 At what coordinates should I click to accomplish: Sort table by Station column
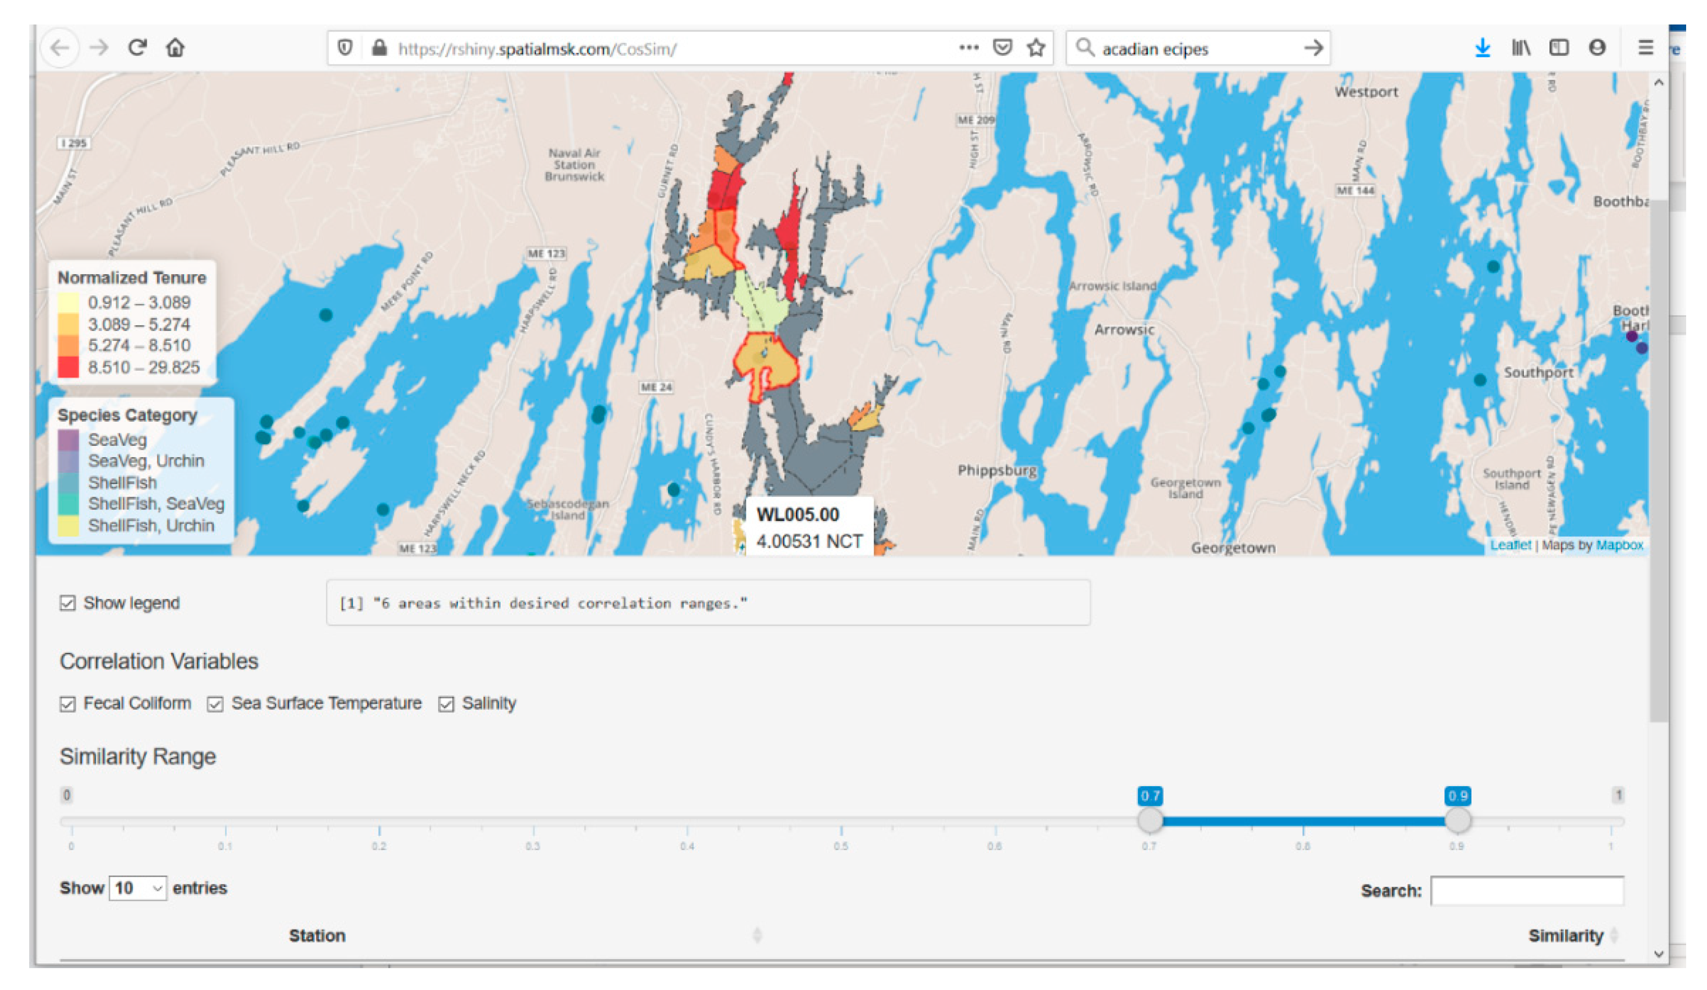317,935
